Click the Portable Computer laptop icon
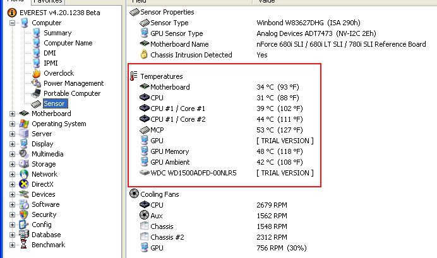Screen dimensions: 437x258 36,93
